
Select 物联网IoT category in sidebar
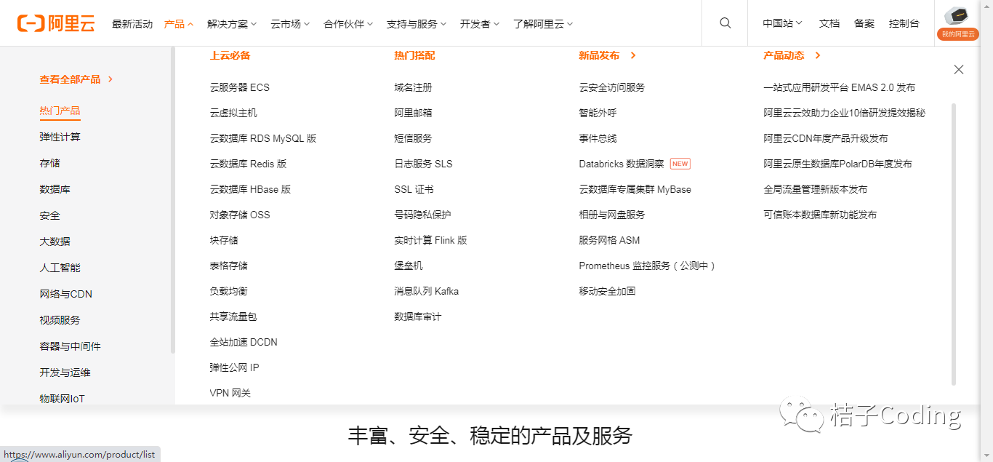coord(62,399)
